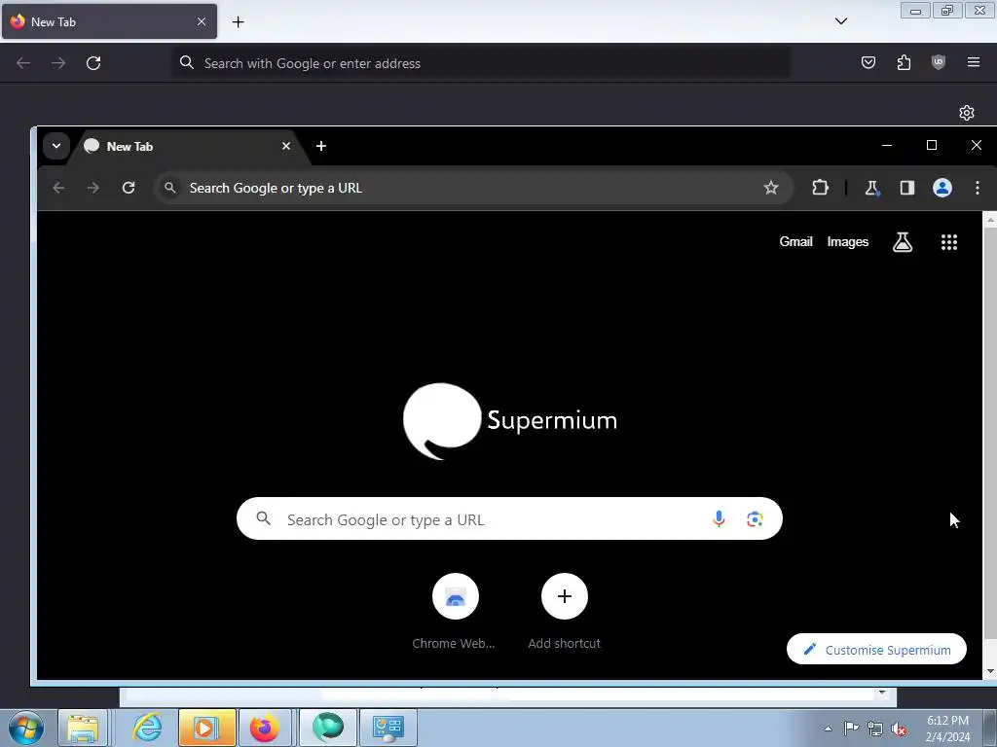This screenshot has width=997, height=747.
Task: Open the Google apps grid
Action: tap(948, 242)
